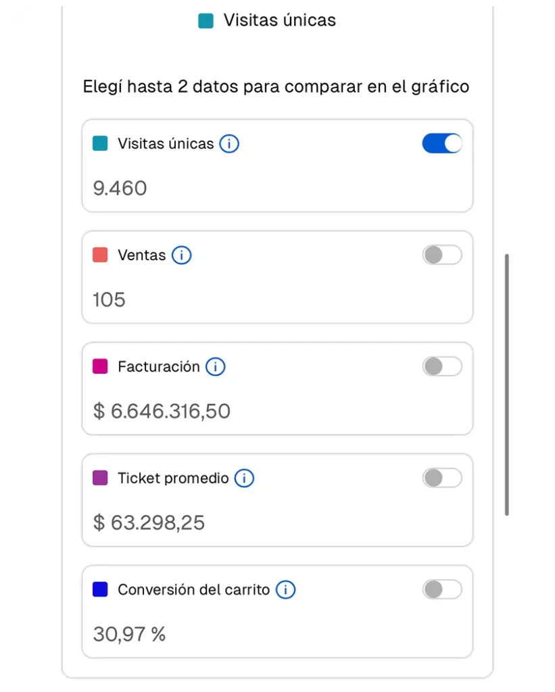
Task: Select the Visitas únicas value 9.460
Action: (x=120, y=188)
